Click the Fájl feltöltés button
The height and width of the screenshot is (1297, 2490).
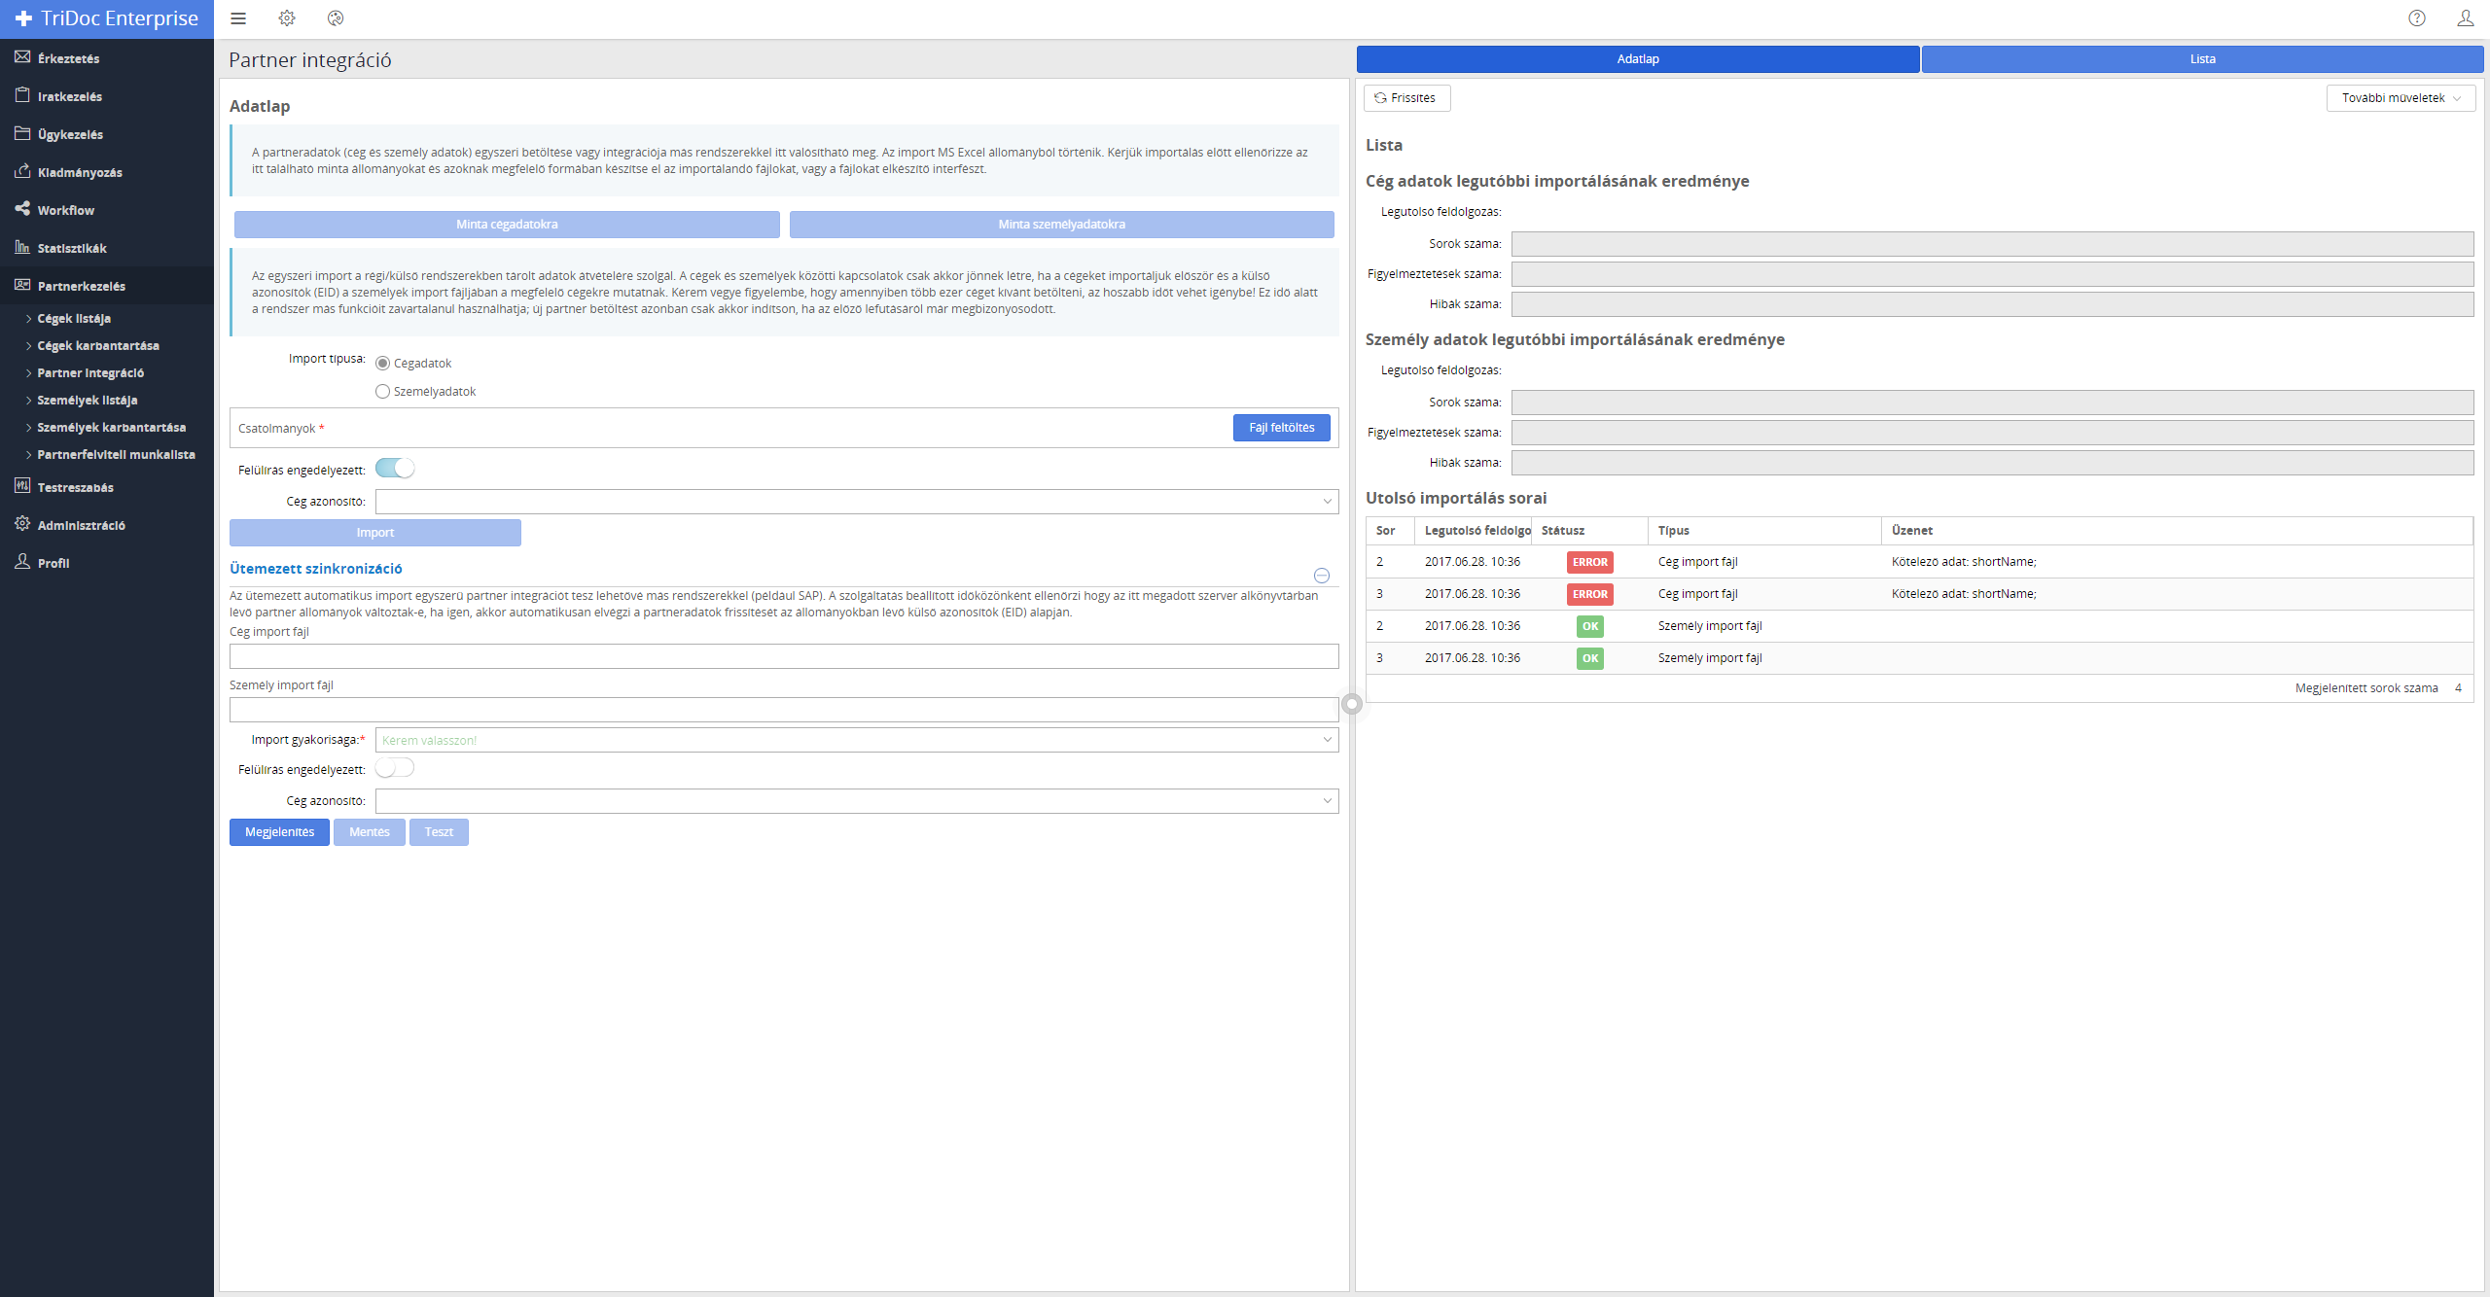click(1281, 428)
